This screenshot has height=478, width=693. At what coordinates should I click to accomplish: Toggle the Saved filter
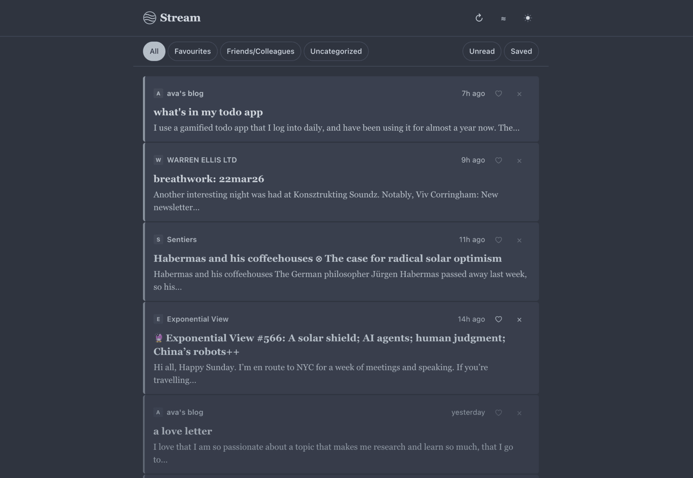521,51
